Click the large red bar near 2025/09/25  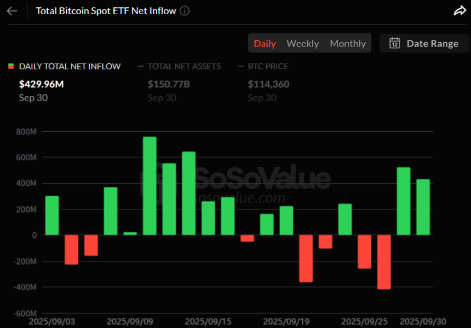point(385,262)
